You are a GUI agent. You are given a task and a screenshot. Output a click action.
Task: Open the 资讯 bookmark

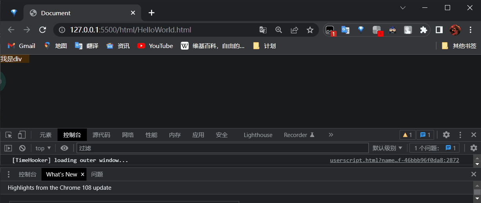click(118, 46)
